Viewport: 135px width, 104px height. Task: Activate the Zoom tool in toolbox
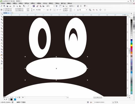tap(2, 23)
